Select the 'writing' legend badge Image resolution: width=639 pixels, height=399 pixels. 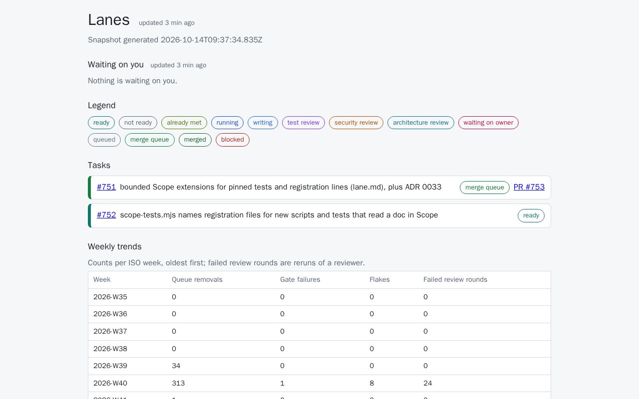click(263, 123)
